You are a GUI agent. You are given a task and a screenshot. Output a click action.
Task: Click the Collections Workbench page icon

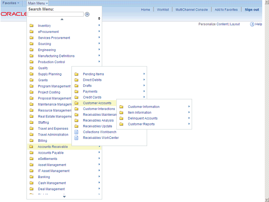76,132
